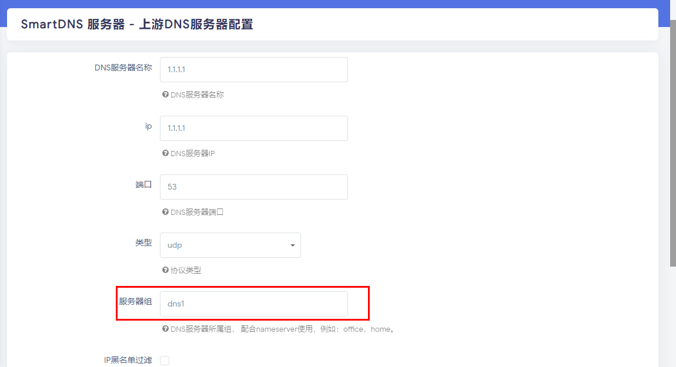The height and width of the screenshot is (367, 676).
Task: Click help icon beside DNS服务器所属组 hint
Action: click(x=165, y=329)
